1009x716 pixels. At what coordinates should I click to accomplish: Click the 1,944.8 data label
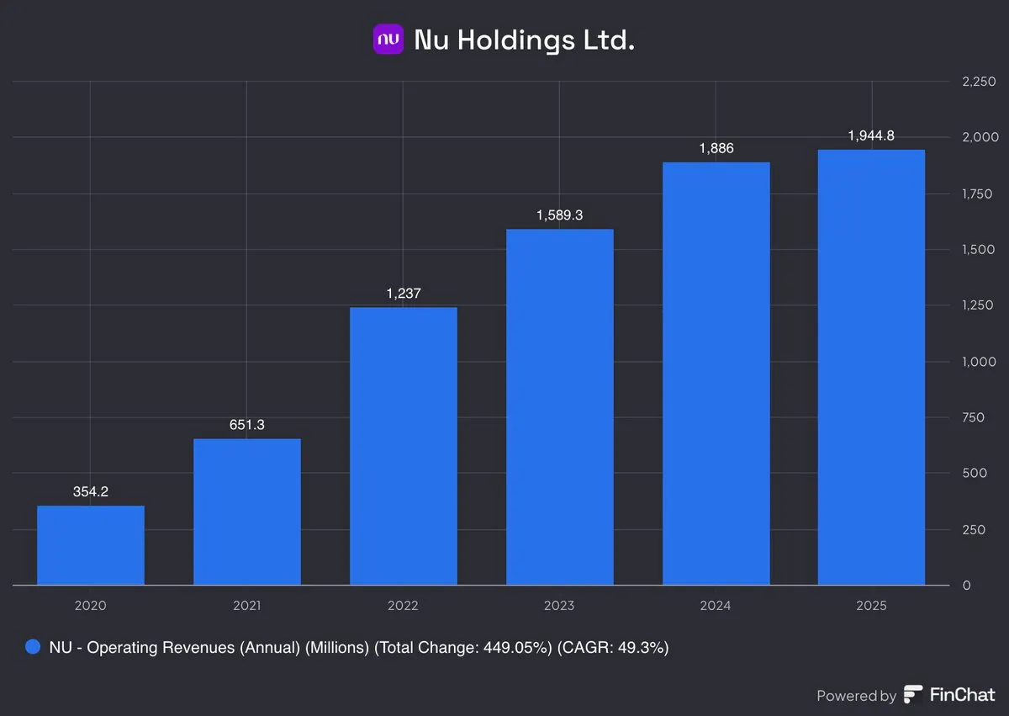[872, 135]
